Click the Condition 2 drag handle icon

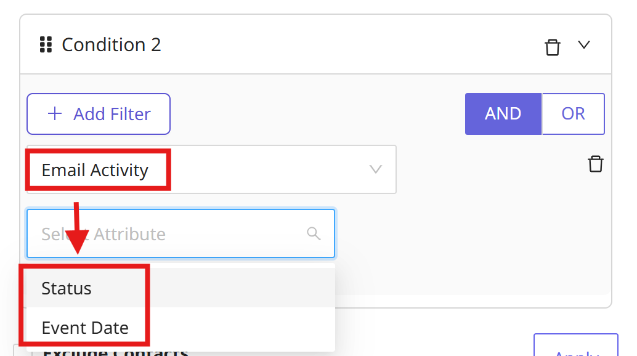coord(45,45)
